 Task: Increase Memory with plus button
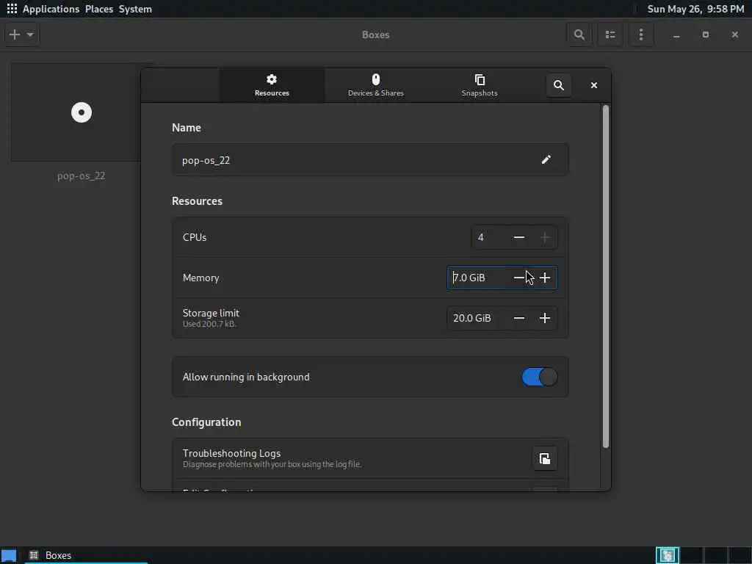coord(545,278)
